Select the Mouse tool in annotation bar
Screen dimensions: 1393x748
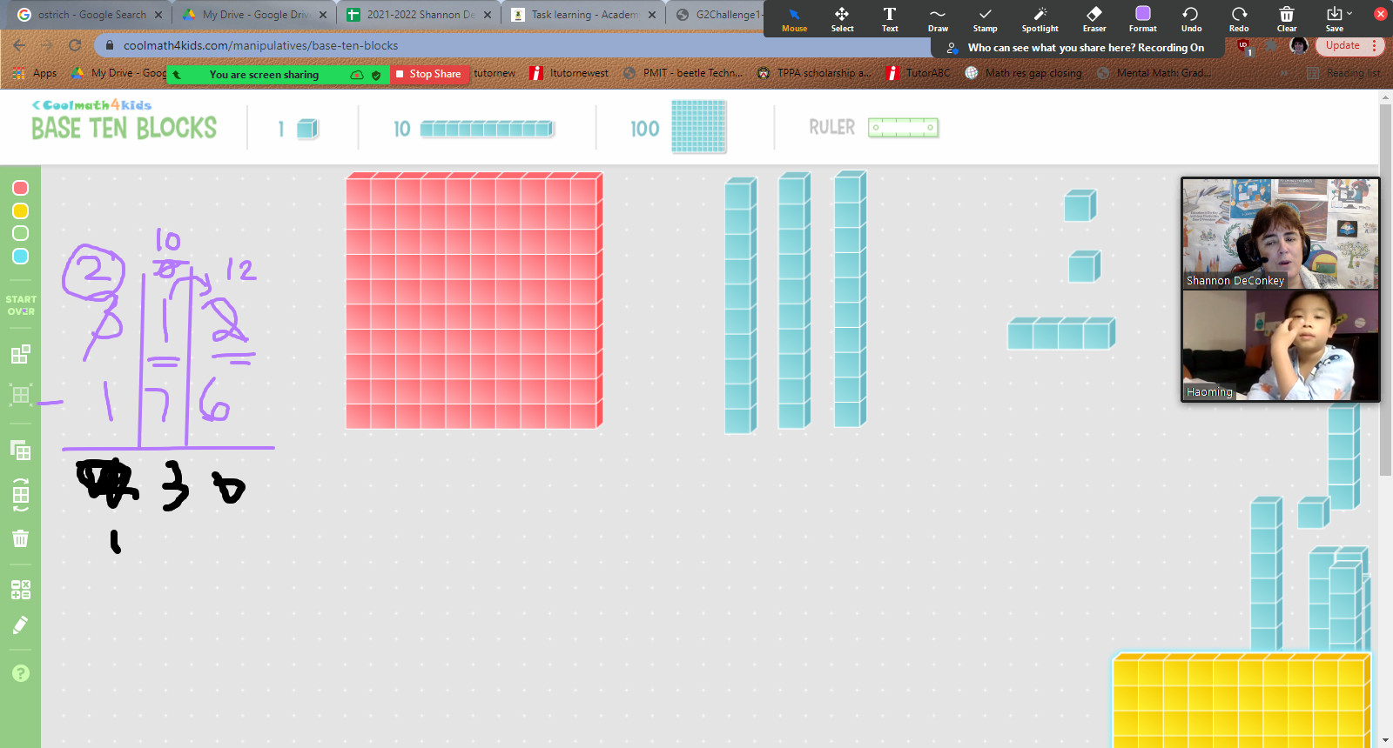794,19
